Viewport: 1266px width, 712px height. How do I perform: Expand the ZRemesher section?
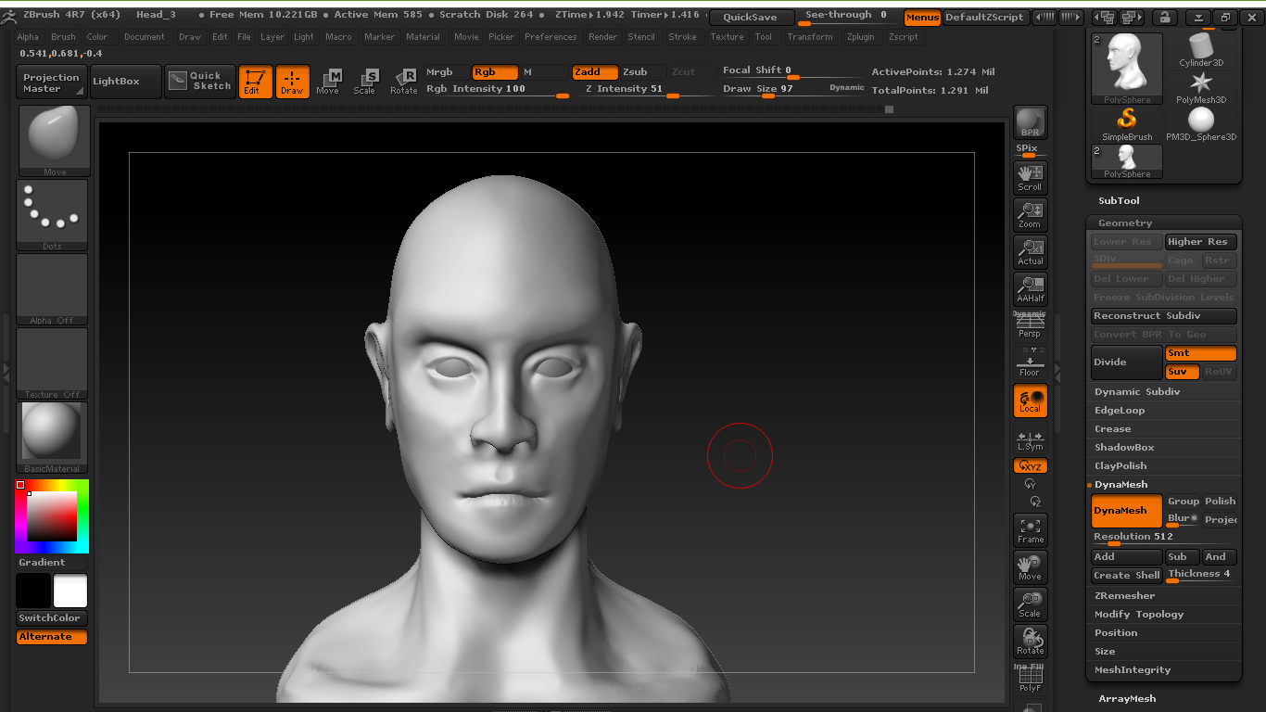point(1124,596)
